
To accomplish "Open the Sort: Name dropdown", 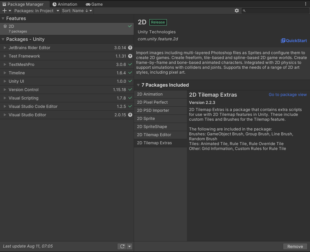I will (x=77, y=11).
